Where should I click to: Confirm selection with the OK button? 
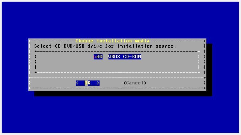(88, 83)
